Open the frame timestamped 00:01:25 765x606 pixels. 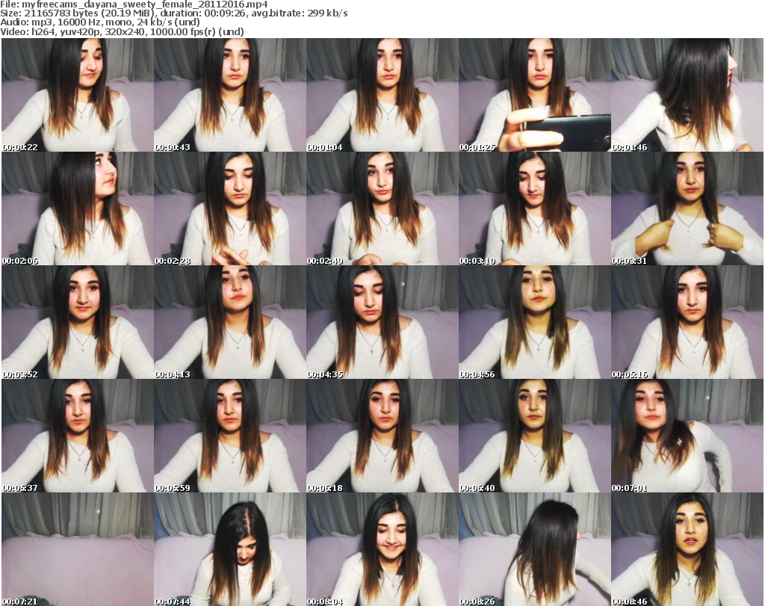pos(535,95)
